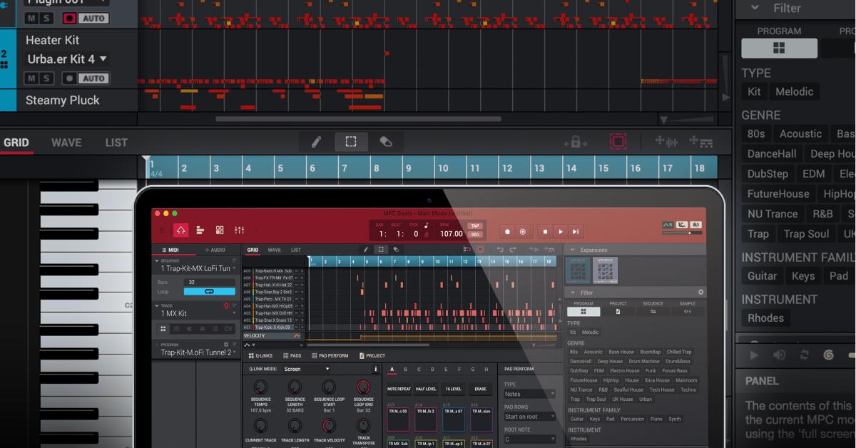Open Main mode home icon in laptop window

pyautogui.click(x=180, y=230)
